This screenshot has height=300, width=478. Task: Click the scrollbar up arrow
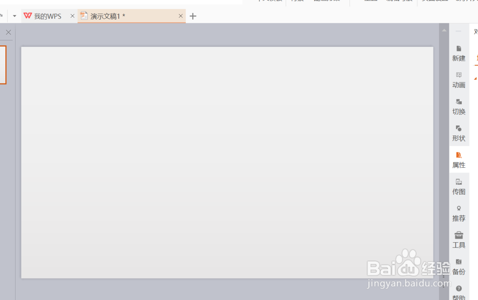[x=444, y=30]
